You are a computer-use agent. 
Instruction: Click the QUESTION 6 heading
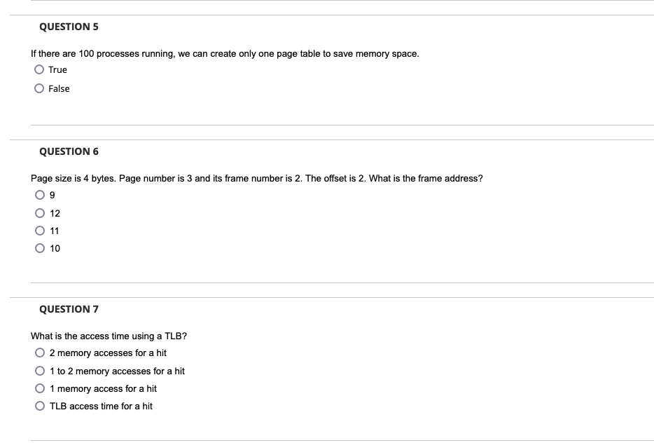tap(68, 151)
